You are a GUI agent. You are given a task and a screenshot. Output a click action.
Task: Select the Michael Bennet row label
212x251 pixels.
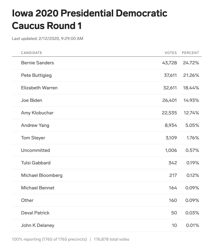38,188
